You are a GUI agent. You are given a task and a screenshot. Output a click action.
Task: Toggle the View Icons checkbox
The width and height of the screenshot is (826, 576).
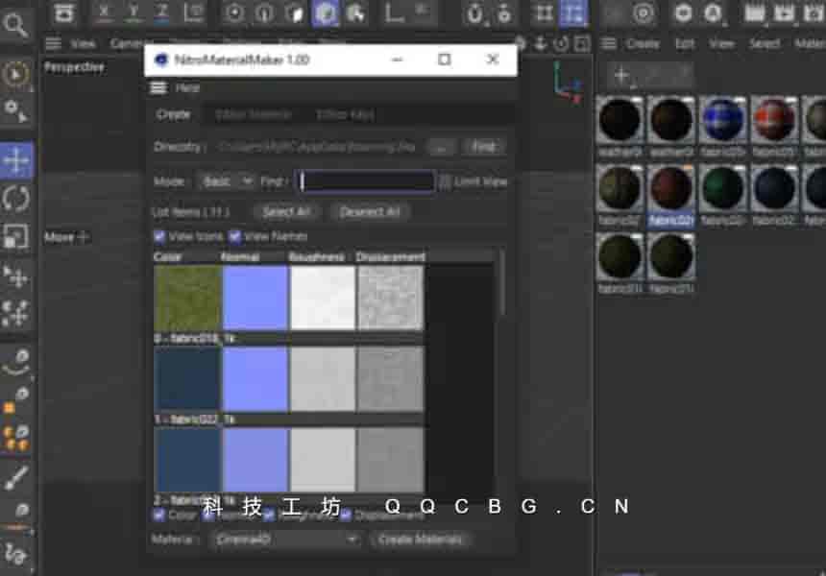point(159,237)
